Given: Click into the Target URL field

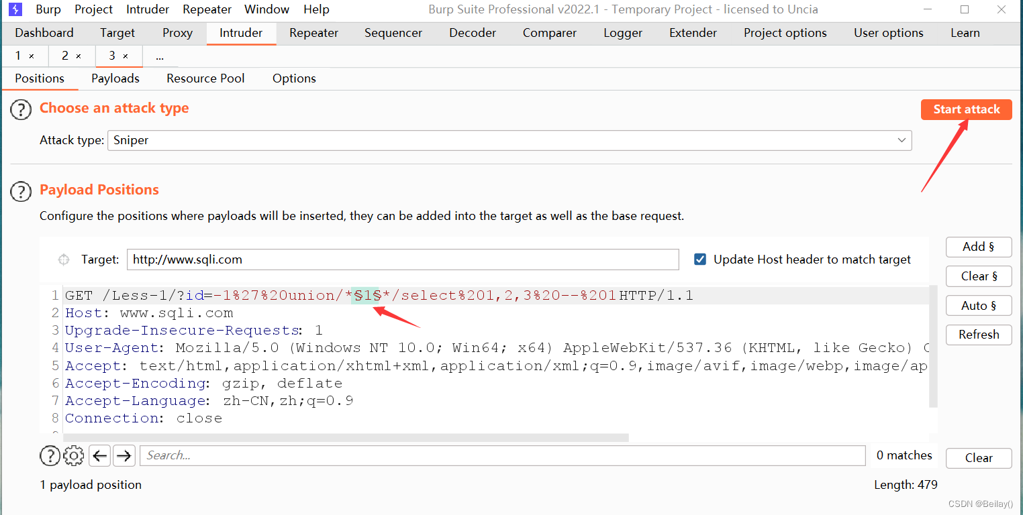Looking at the screenshot, I should coord(403,260).
